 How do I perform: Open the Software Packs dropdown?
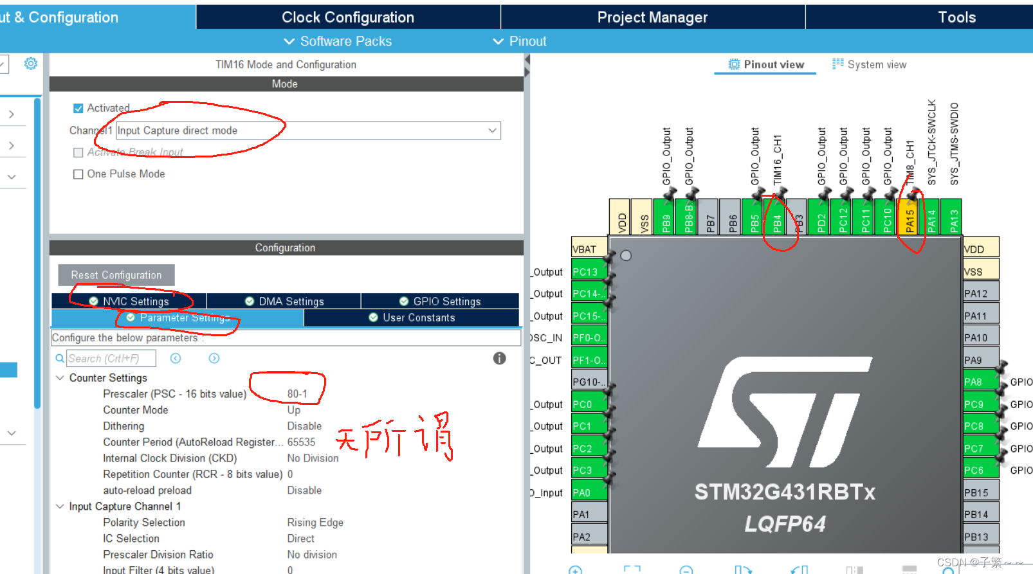pyautogui.click(x=338, y=41)
